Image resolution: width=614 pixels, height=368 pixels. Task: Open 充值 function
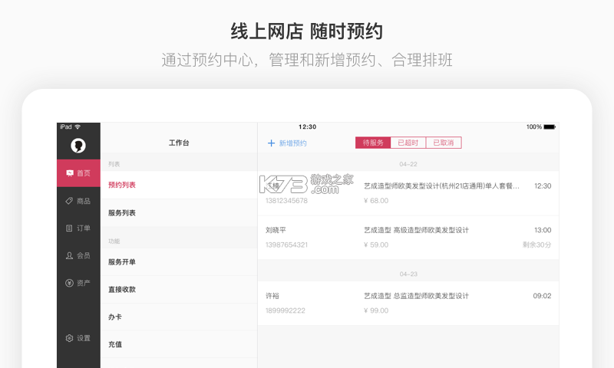pos(179,344)
